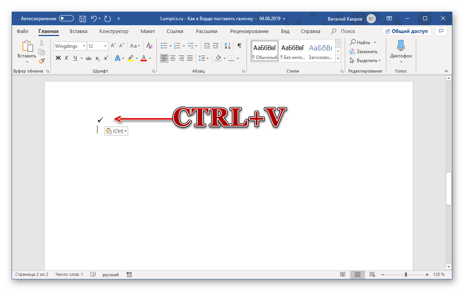Sort the selected paragraphs

pyautogui.click(x=228, y=46)
